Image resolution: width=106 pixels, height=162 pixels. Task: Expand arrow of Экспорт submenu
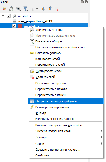102,137
